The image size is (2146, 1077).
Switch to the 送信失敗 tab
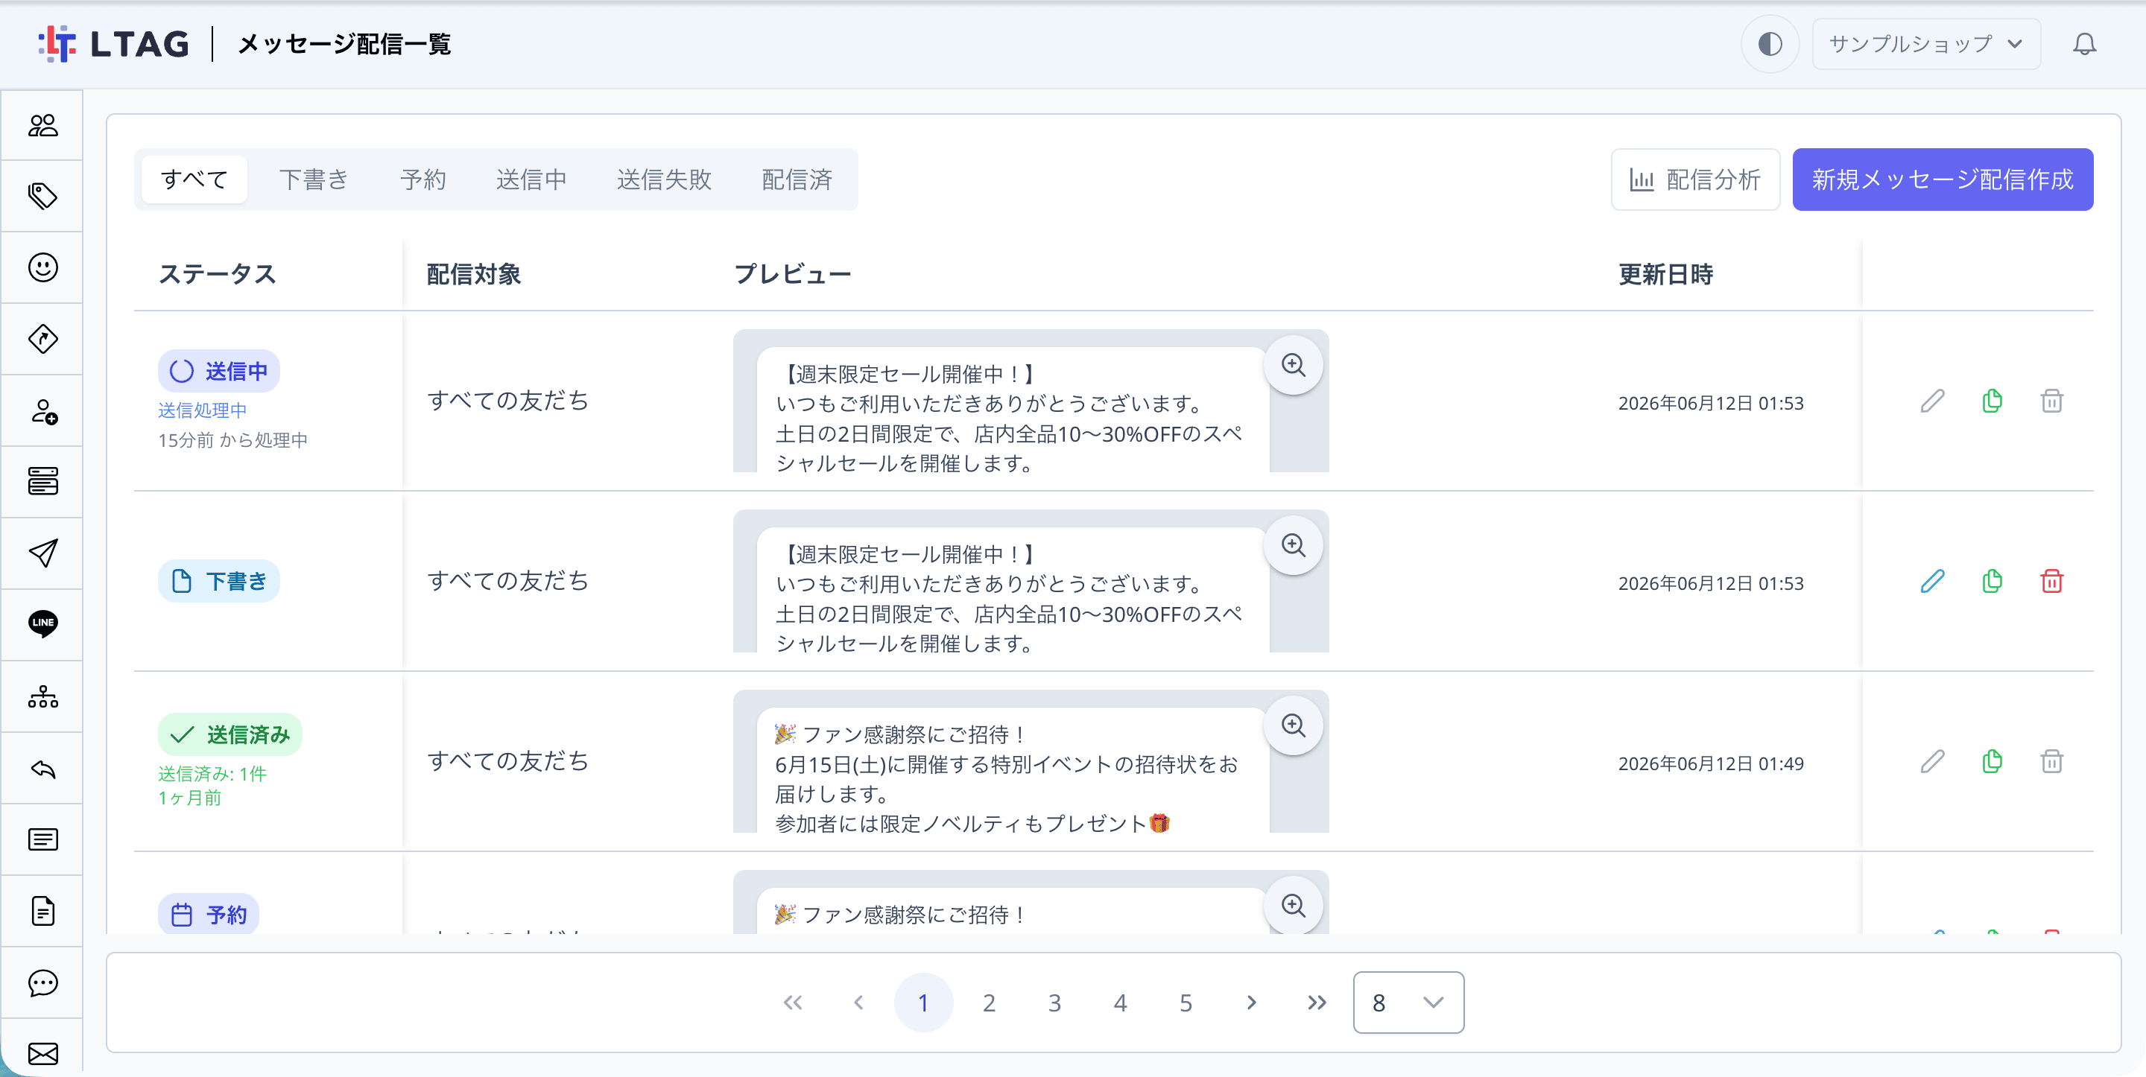(664, 179)
